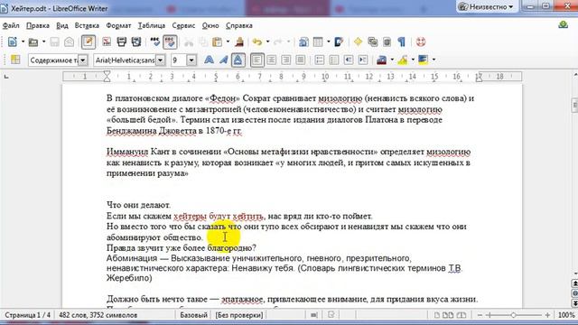Create a new document
The image size is (578, 325).
tap(12, 42)
